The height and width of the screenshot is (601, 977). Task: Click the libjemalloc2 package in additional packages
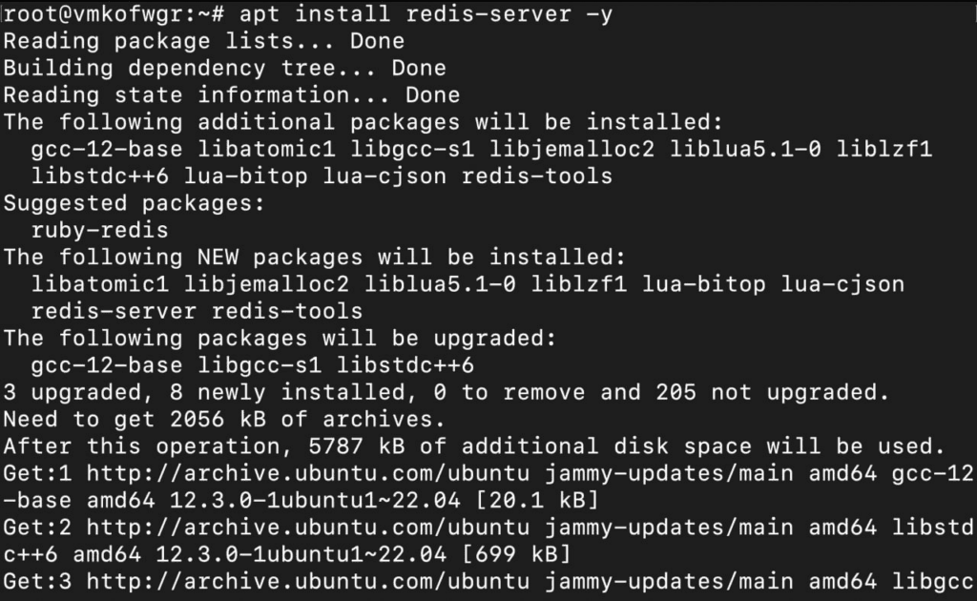[572, 149]
